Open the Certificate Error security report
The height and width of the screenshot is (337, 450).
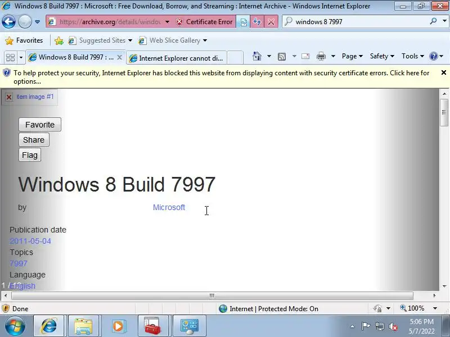tap(204, 22)
